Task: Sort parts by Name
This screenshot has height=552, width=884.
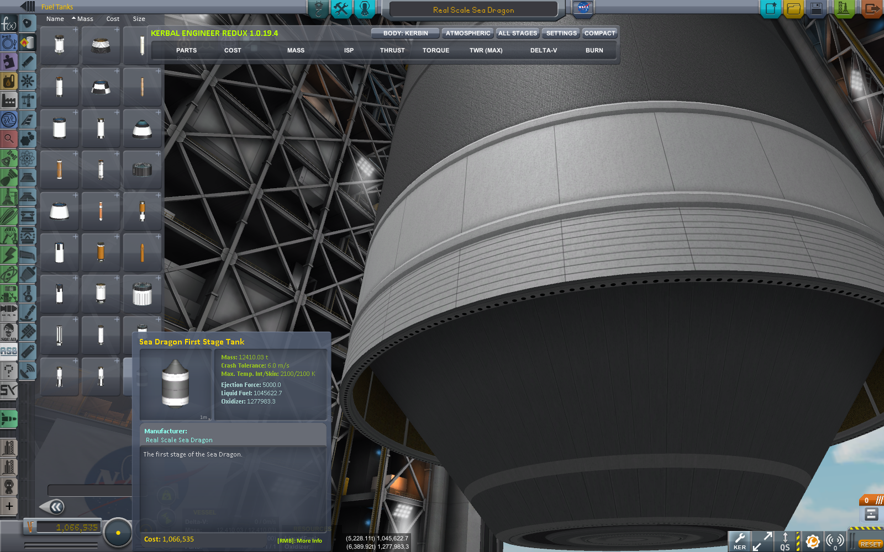Action: click(55, 19)
